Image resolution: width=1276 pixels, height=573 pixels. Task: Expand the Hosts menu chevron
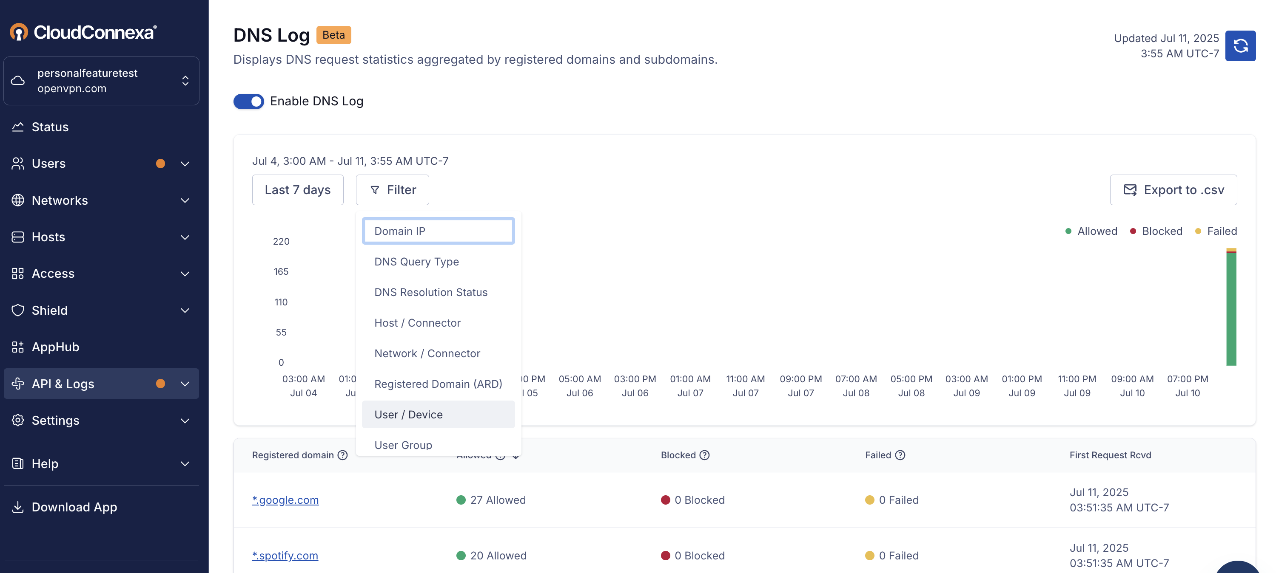(x=185, y=237)
